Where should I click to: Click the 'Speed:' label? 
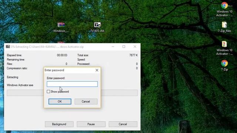click(x=81, y=59)
